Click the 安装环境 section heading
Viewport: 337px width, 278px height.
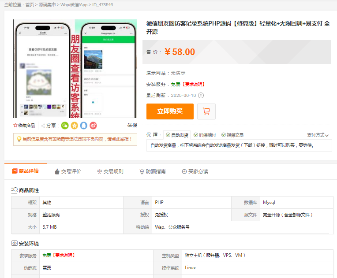(x=29, y=244)
